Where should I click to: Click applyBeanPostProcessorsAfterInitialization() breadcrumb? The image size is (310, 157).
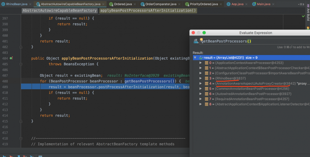tap(148, 11)
